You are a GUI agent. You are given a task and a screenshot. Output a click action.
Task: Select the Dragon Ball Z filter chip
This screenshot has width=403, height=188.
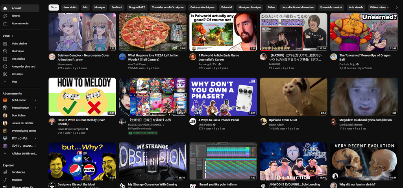pyautogui.click(x=137, y=7)
